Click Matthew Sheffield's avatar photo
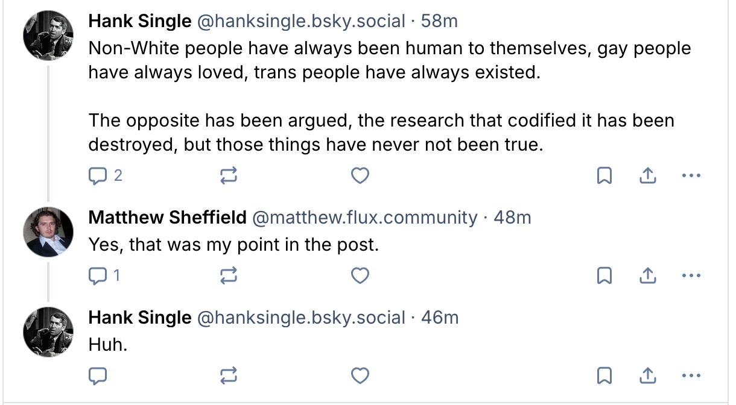 (48, 232)
